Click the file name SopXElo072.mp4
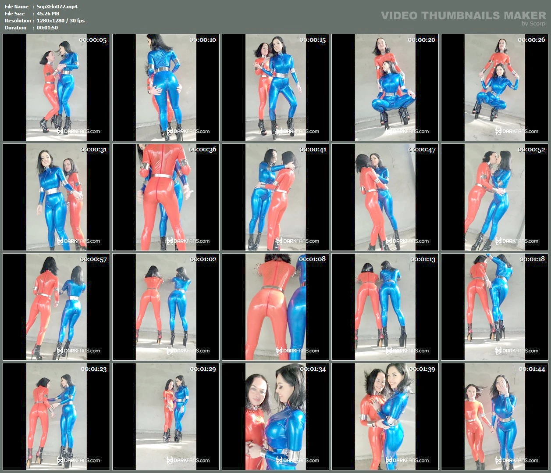The width and height of the screenshot is (551, 473). (x=57, y=7)
